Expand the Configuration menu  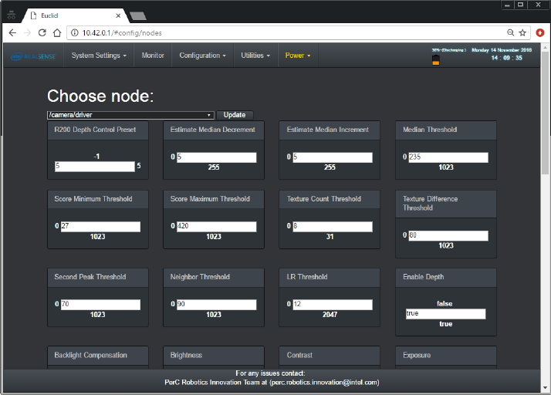(202, 56)
